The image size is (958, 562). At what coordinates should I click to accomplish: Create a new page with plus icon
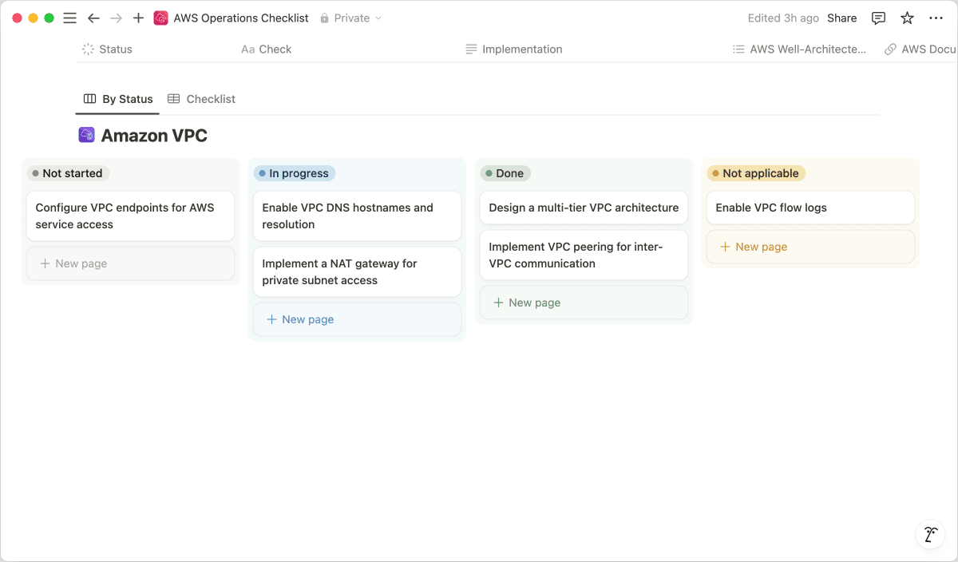[138, 18]
